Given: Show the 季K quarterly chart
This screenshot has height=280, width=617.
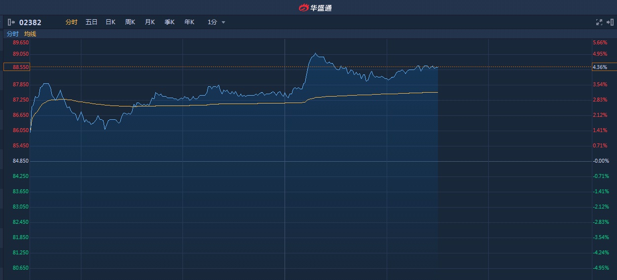Looking at the screenshot, I should click(169, 22).
